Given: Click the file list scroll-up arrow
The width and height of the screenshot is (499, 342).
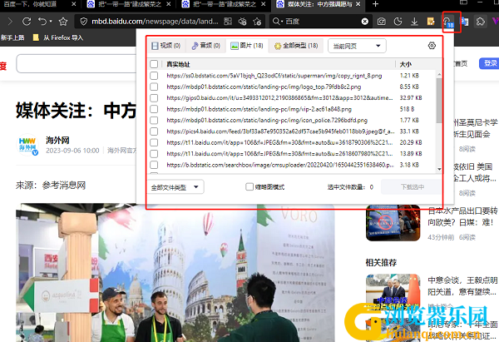Looking at the screenshot, I should 439,75.
